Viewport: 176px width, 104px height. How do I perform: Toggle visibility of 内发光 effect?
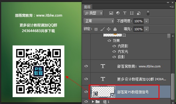click(x=114, y=51)
